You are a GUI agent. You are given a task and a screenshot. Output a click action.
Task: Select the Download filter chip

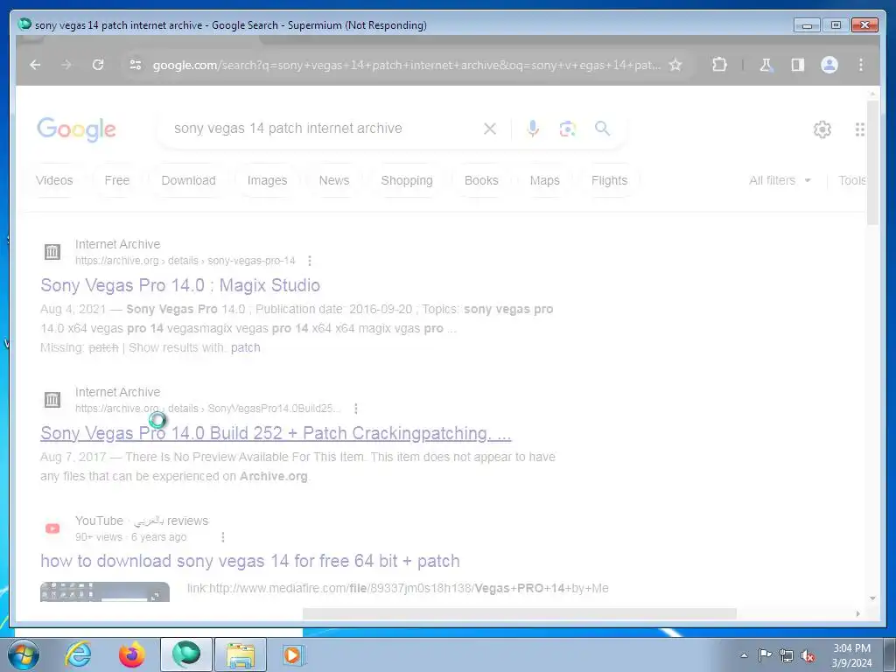coord(189,180)
